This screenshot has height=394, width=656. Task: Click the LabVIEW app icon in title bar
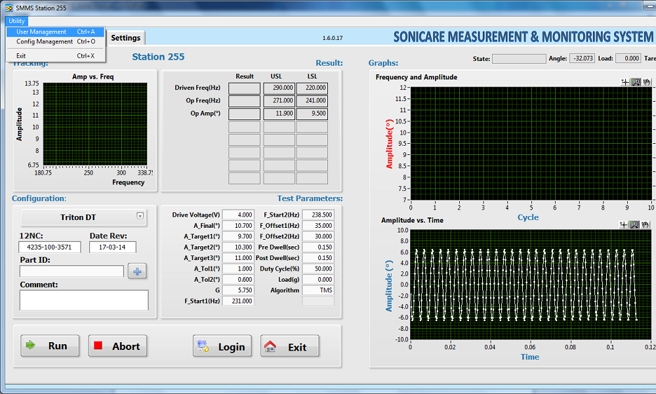(9, 7)
